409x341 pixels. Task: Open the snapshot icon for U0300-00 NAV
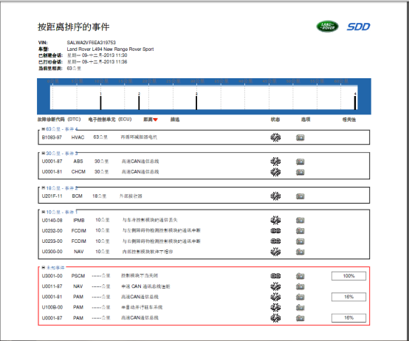(x=300, y=252)
